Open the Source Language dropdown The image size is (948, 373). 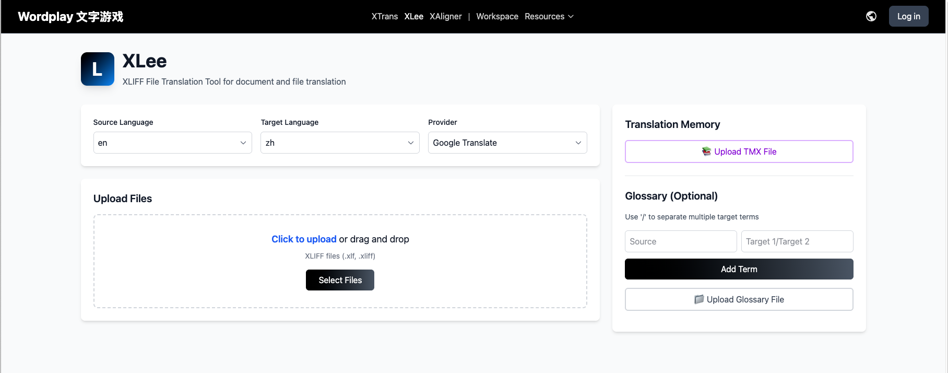(x=172, y=143)
